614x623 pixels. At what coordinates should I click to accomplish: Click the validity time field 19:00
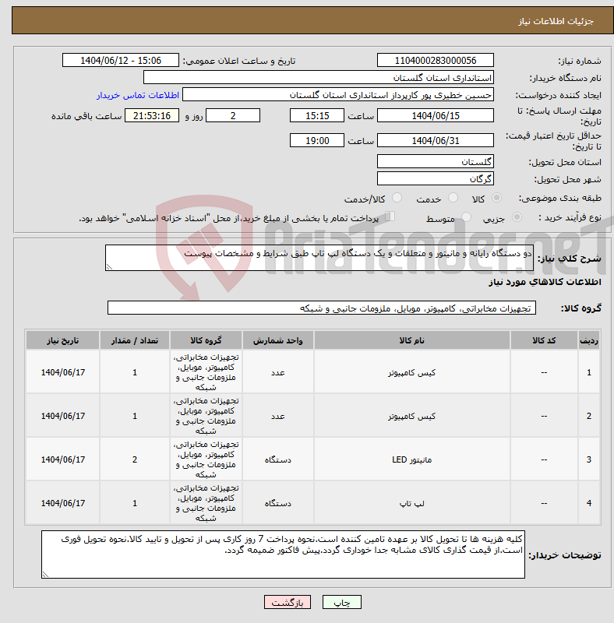(x=316, y=141)
